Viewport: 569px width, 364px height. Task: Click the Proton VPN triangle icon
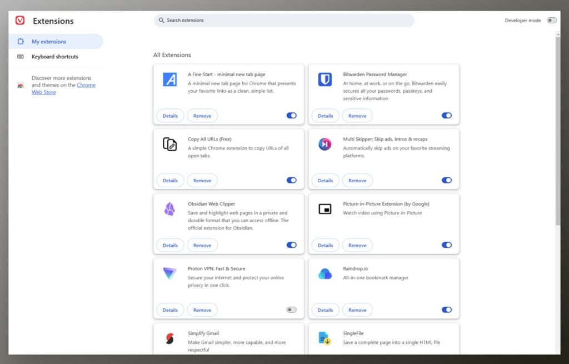pos(170,273)
